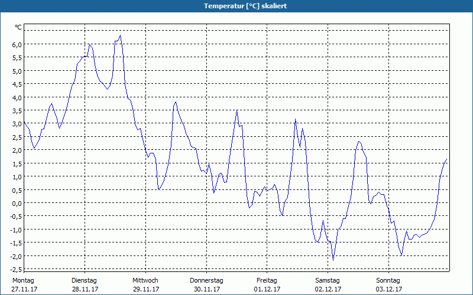Click the 0,5 y-axis value
This screenshot has width=473, height=295.
click(17, 190)
